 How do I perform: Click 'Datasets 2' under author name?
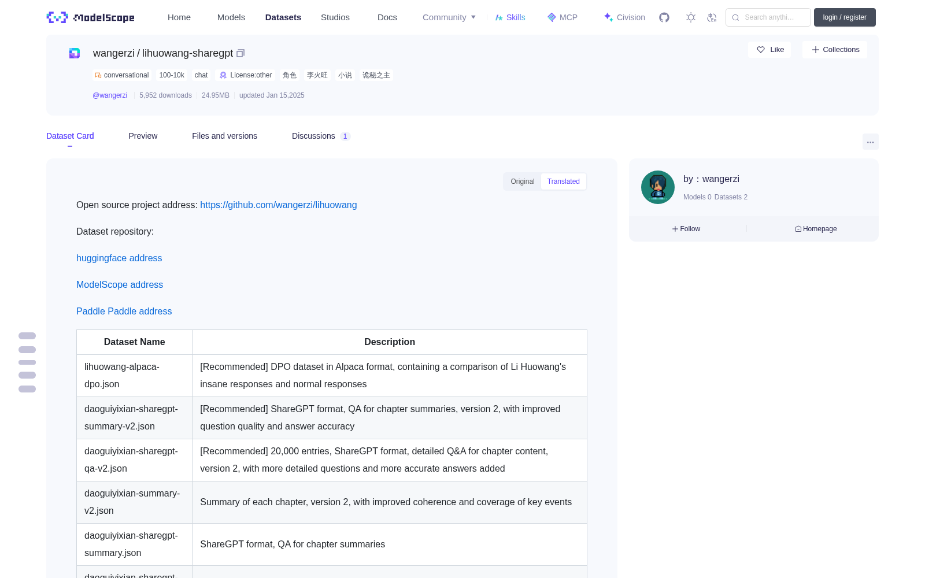click(x=731, y=197)
